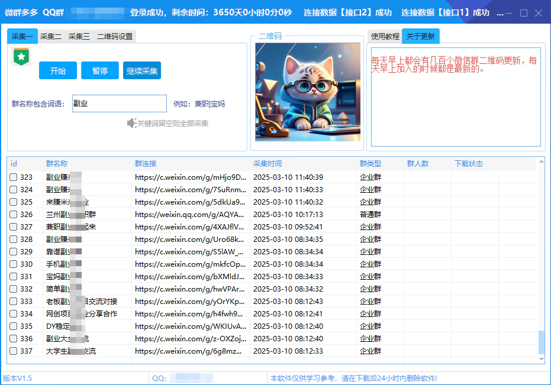Close the 微群多多 window

tap(538, 13)
